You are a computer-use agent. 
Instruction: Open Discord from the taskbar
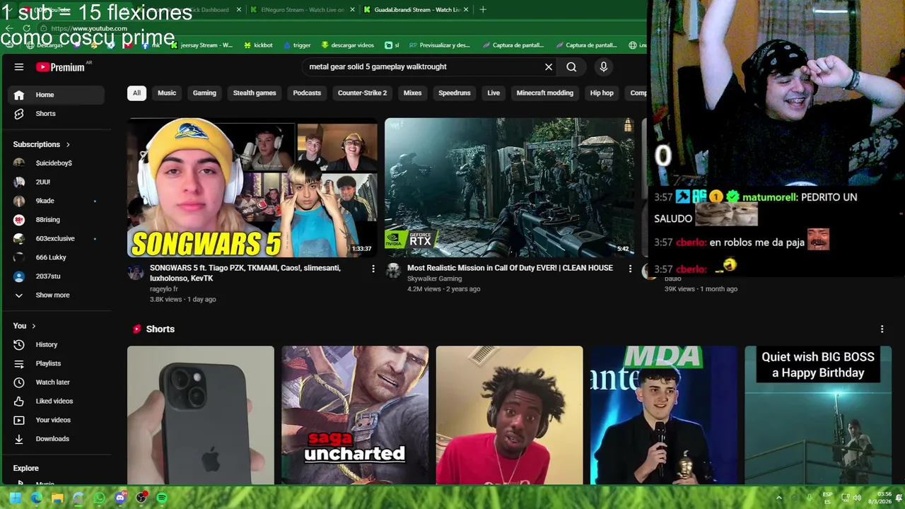(120, 498)
